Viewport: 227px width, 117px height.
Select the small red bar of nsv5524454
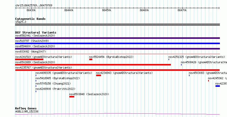point(91,59)
